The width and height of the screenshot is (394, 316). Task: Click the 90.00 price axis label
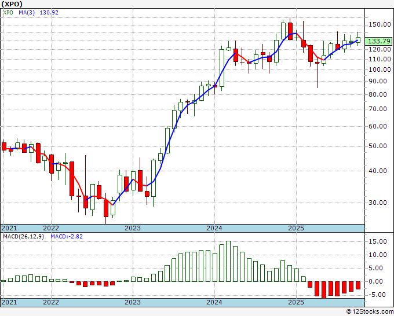(378, 82)
